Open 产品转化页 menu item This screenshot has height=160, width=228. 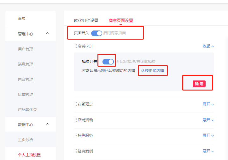point(27,110)
